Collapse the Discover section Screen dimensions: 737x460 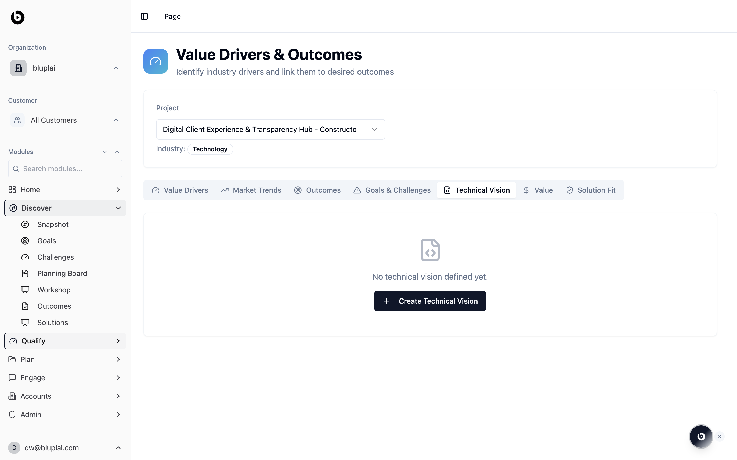point(118,208)
